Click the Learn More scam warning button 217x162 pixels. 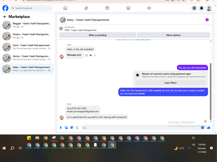coord(171,83)
